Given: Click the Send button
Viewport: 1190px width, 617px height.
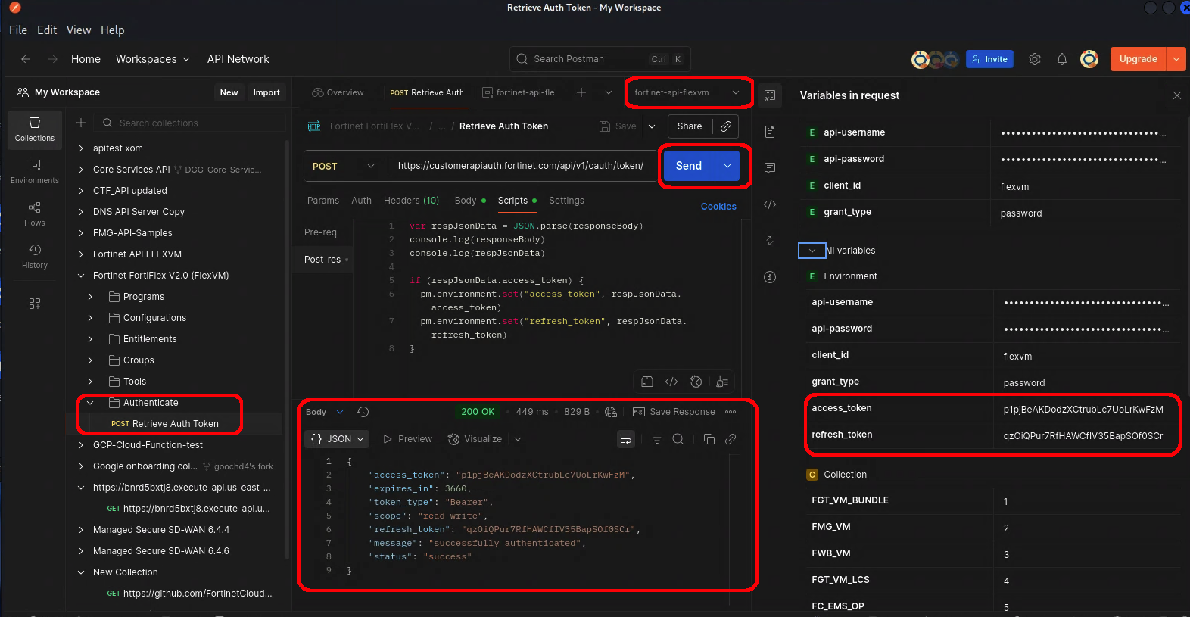Looking at the screenshot, I should (689, 166).
